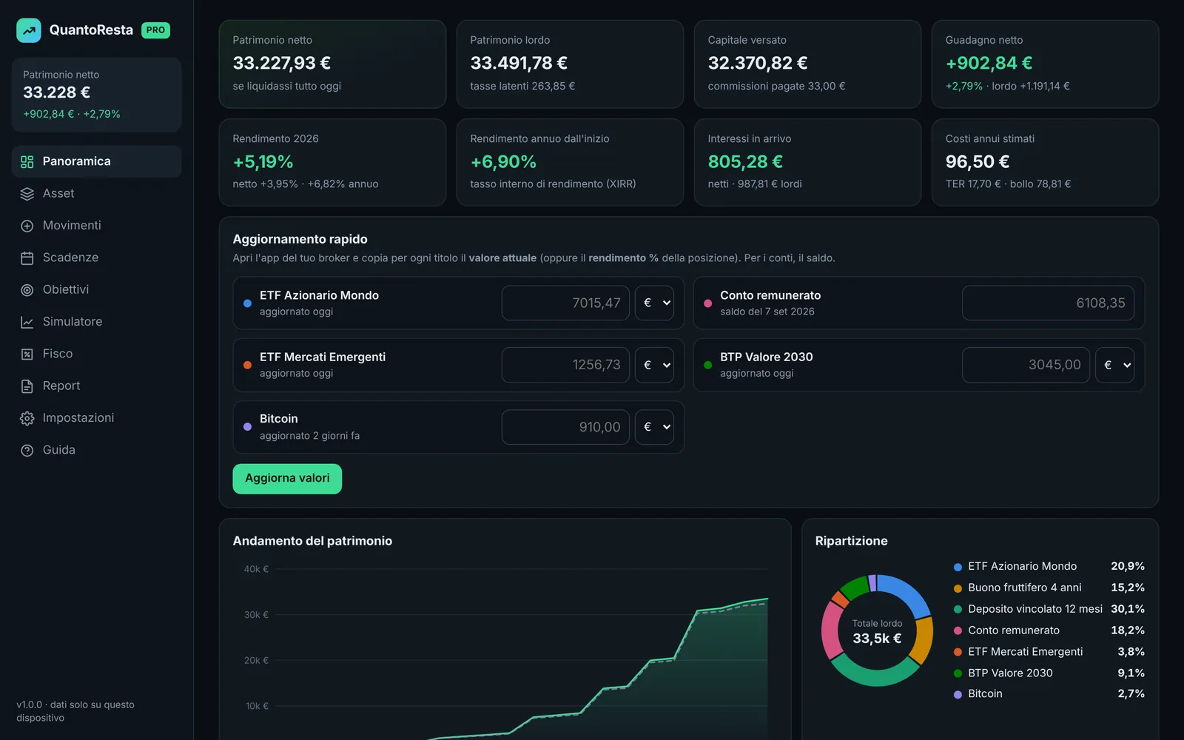Click the Aggiorna valori button
The height and width of the screenshot is (740, 1184).
point(287,479)
